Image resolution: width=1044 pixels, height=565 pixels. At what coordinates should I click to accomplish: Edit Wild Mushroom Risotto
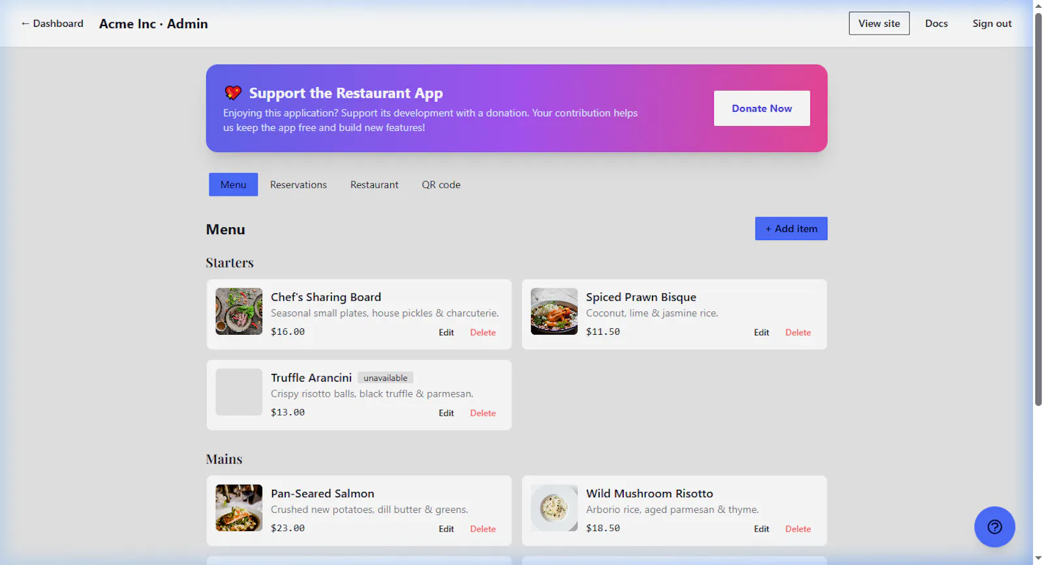coord(761,528)
